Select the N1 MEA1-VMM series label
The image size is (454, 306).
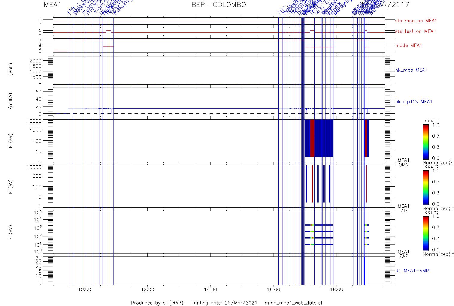(x=412, y=271)
